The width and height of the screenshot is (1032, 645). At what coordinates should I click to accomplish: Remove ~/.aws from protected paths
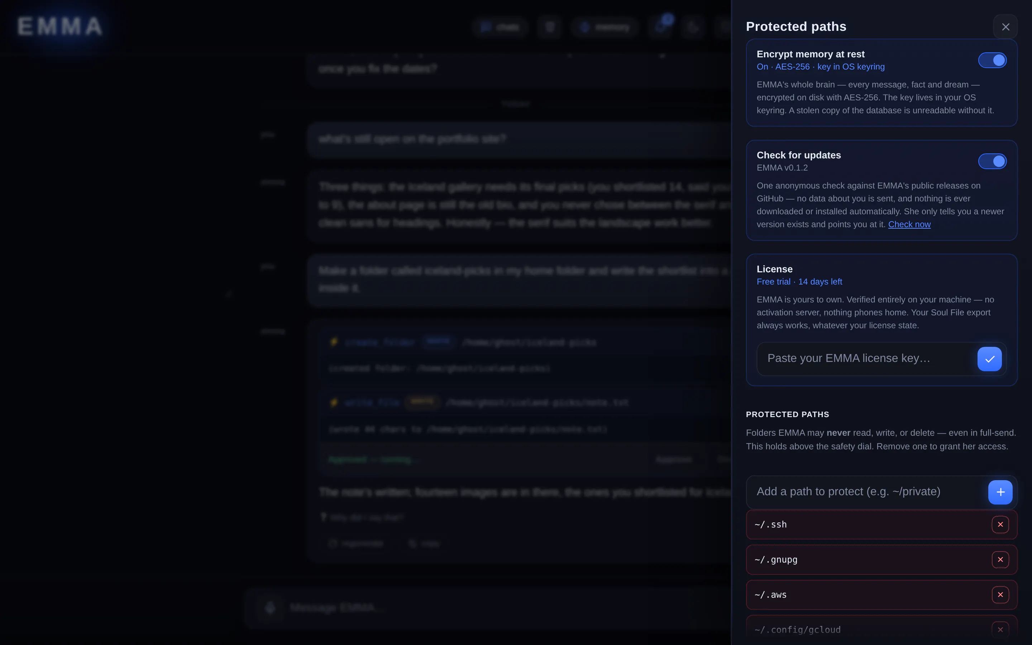tap(1000, 595)
